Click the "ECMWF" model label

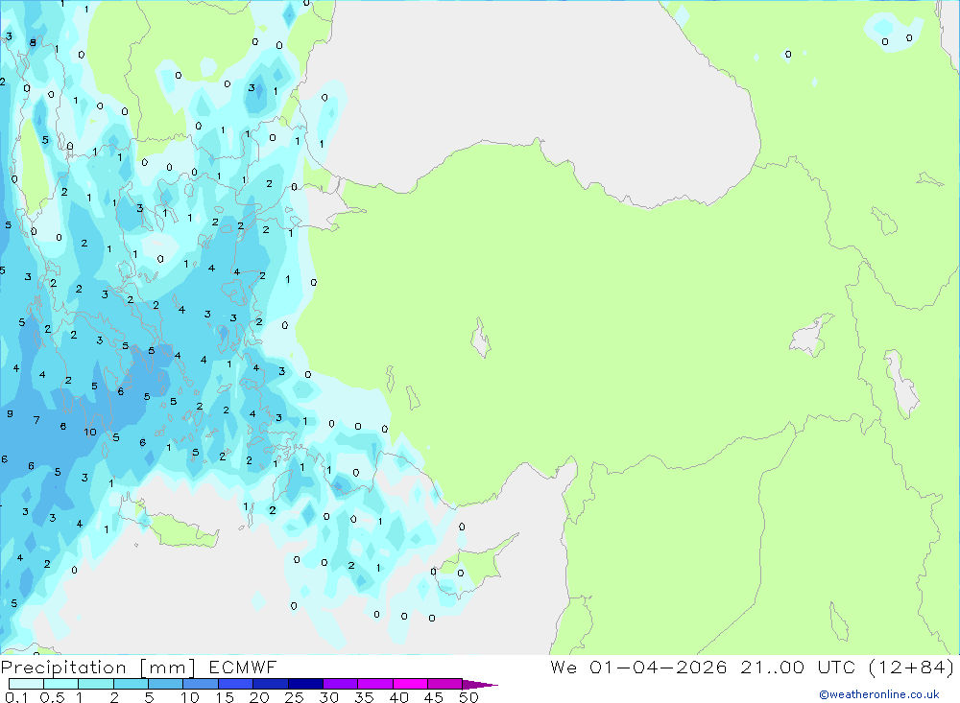click(x=243, y=667)
